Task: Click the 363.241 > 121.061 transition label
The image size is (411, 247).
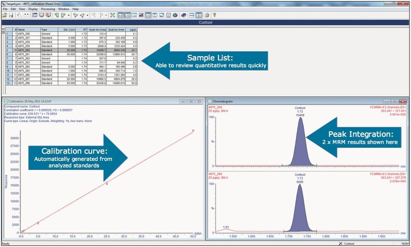Action: coord(393,110)
